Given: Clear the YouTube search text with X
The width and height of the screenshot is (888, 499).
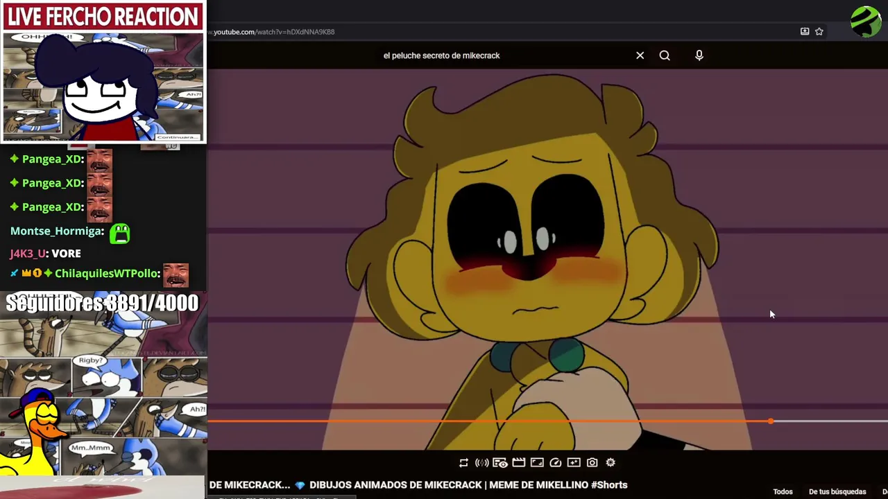Looking at the screenshot, I should tap(640, 55).
